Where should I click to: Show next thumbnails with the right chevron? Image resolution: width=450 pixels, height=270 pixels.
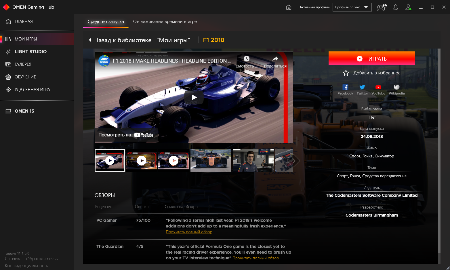click(x=294, y=161)
